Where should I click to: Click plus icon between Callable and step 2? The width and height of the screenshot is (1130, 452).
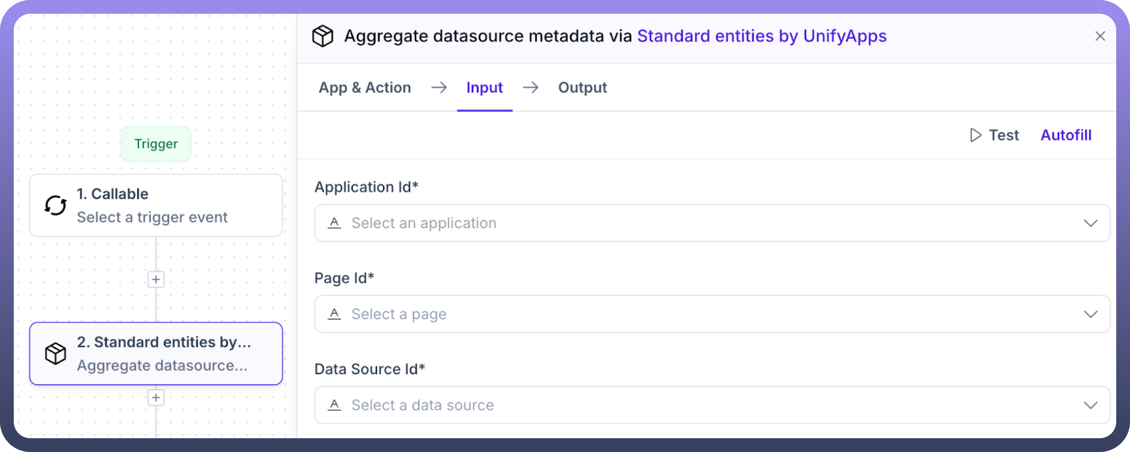(x=156, y=279)
